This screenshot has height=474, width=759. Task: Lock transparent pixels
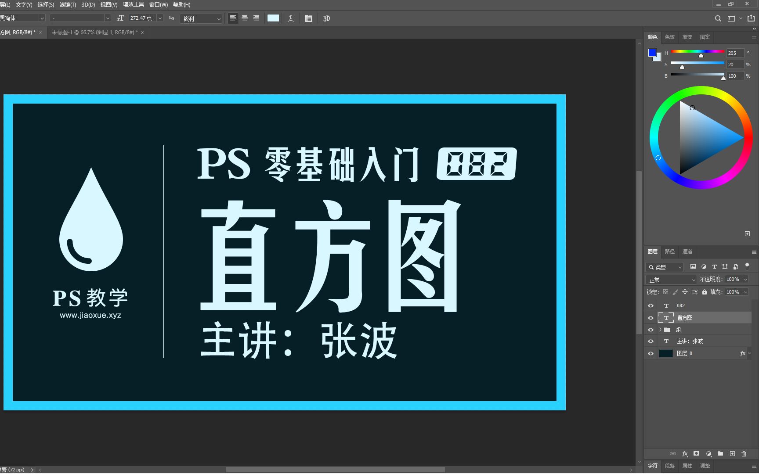tap(665, 292)
